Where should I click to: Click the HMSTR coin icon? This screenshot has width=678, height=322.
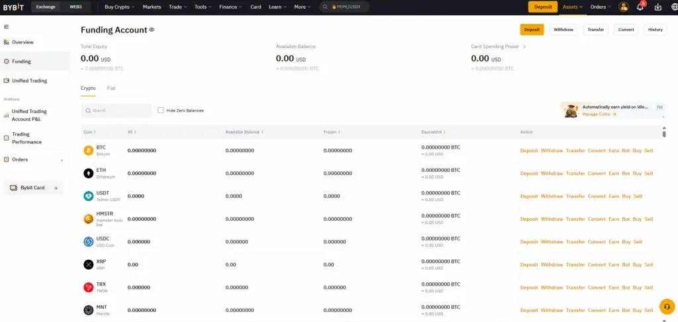(88, 220)
